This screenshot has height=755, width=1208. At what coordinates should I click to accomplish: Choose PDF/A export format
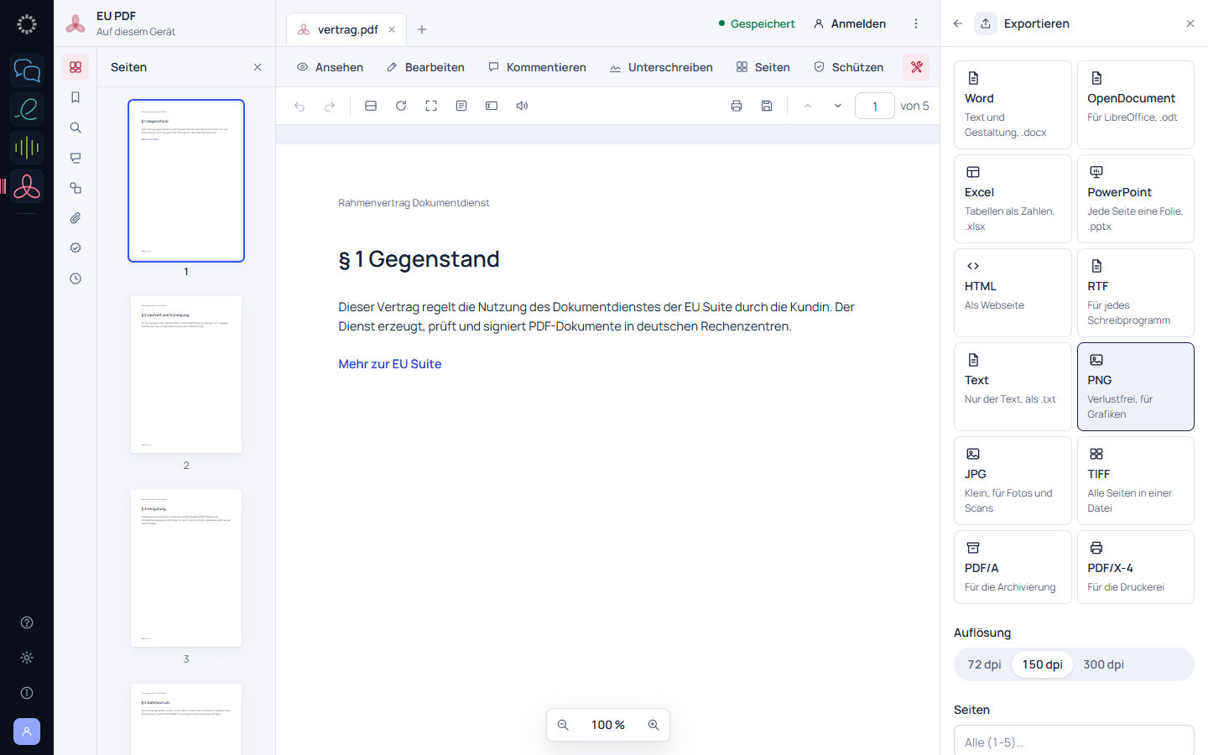tap(1013, 567)
